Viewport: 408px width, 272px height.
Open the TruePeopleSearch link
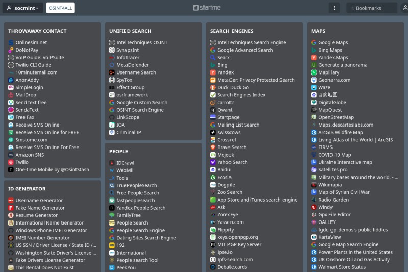136,185
